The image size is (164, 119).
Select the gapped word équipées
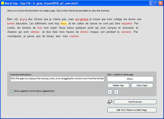[127, 24]
